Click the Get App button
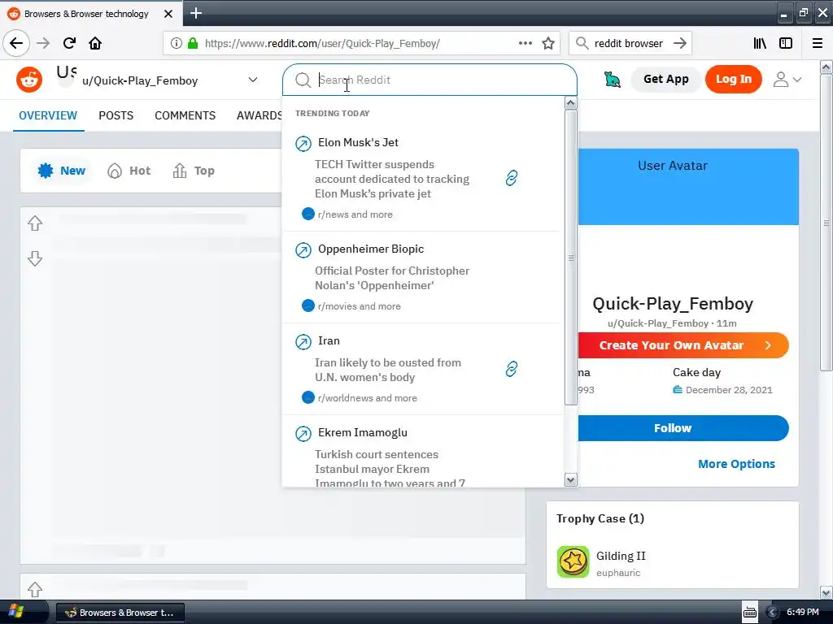Viewport: 833px width, 624px height. (665, 79)
